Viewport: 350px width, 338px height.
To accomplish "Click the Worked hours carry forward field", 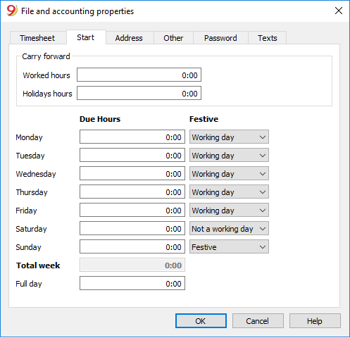I will 139,75.
